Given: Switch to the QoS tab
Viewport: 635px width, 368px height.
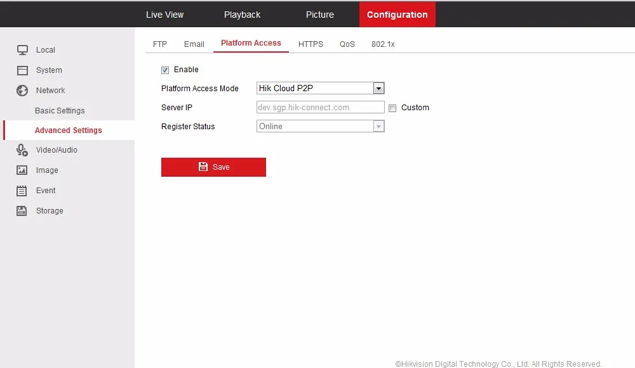Looking at the screenshot, I should point(347,44).
